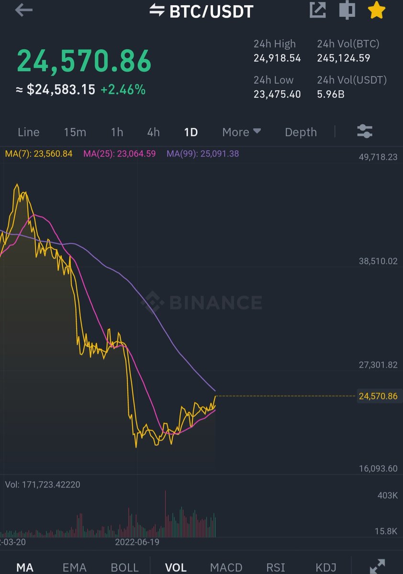This screenshot has width=403, height=574.
Task: Tap the MA(7): 23,560.84 label
Action: click(x=39, y=154)
